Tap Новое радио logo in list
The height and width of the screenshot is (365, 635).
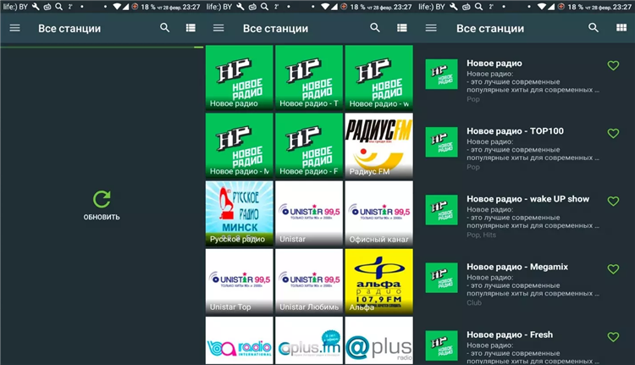pyautogui.click(x=441, y=75)
